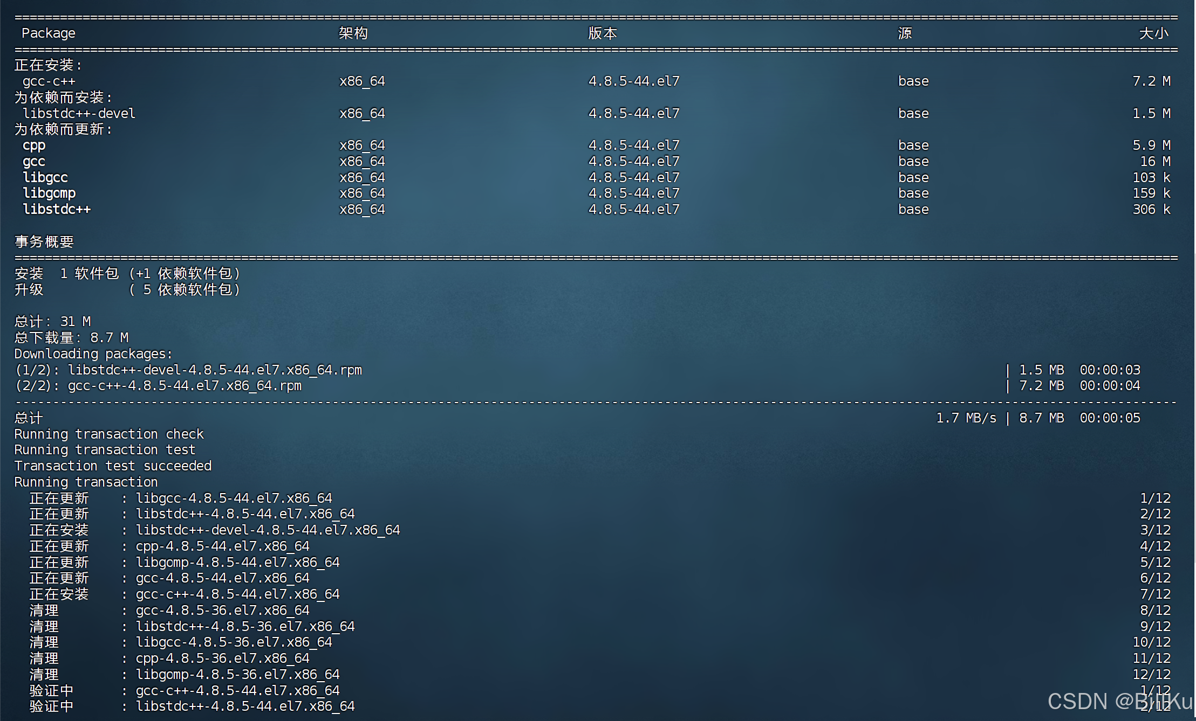This screenshot has width=1196, height=721.
Task: Click '正在安装 : libstdc++-devel-4.8.5-44' line
Action: click(x=215, y=530)
